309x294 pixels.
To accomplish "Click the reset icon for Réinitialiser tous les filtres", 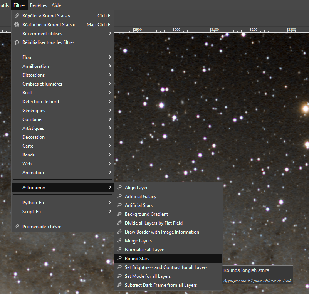I will pos(17,42).
